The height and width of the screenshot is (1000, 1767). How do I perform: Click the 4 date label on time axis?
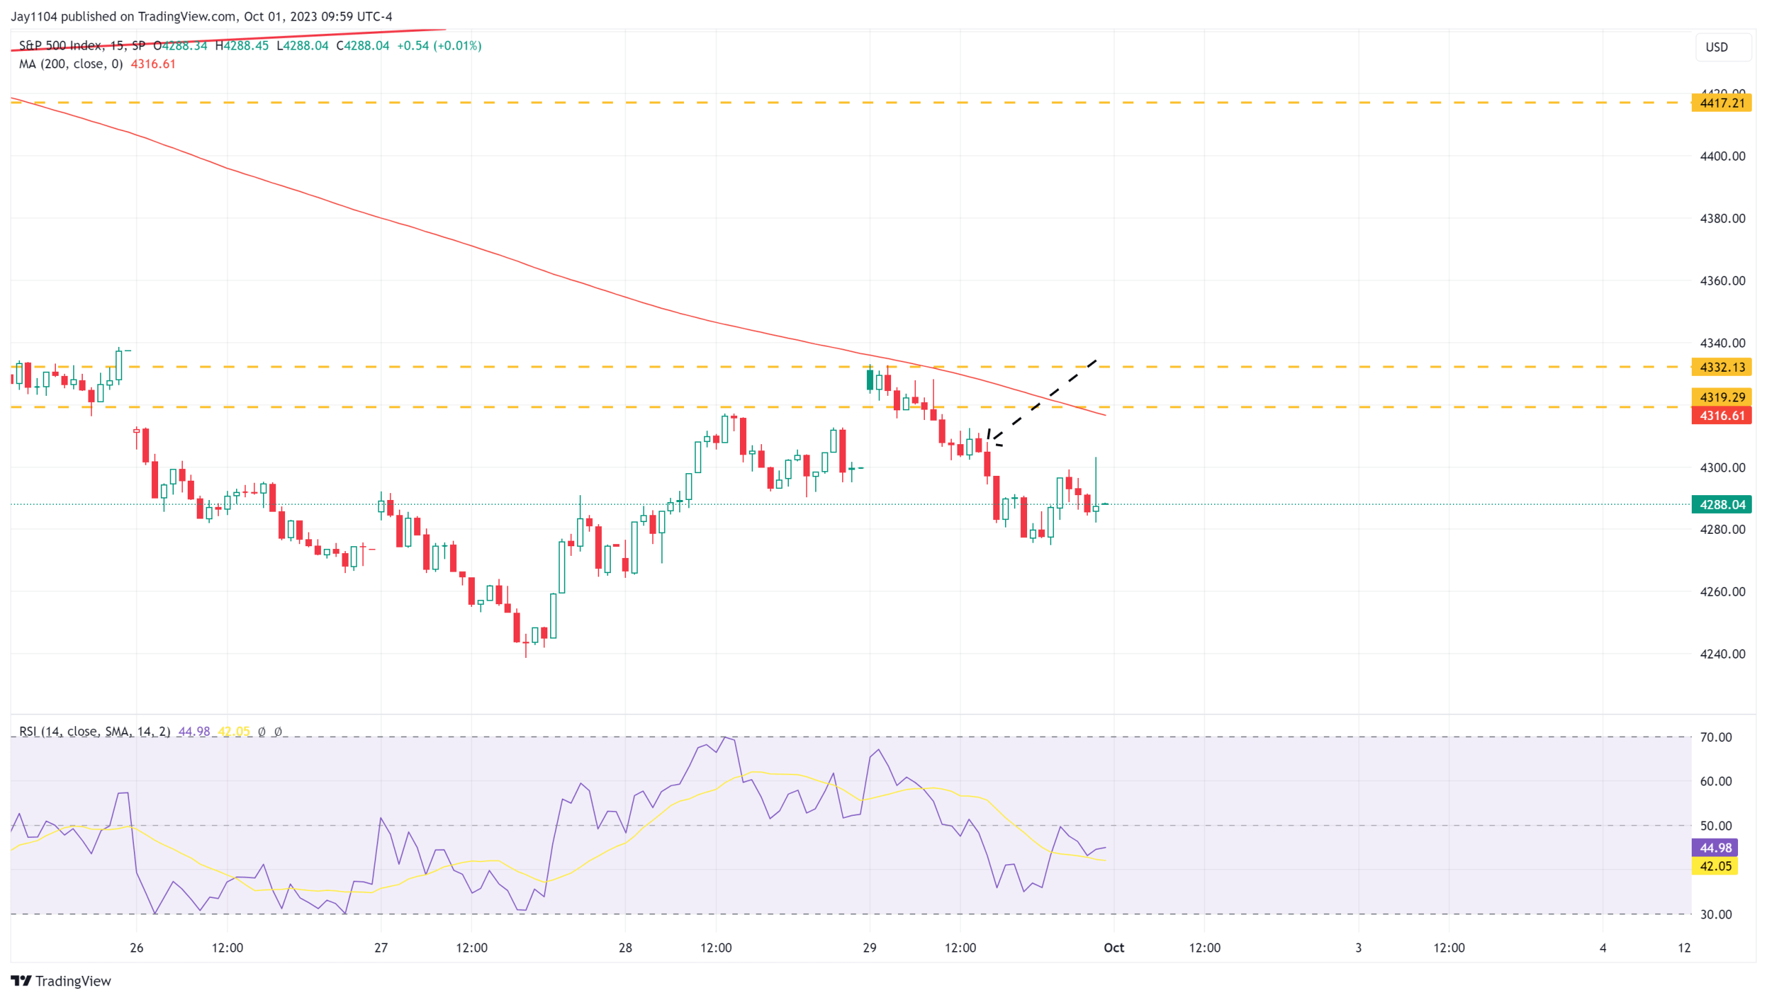[1603, 948]
